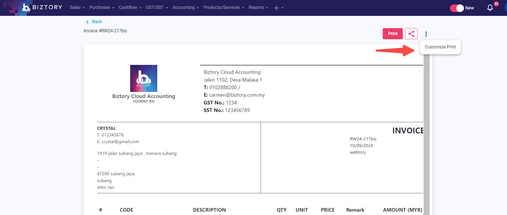Click the 47200 subang jaya address line
507x215 pixels.
[116, 174]
